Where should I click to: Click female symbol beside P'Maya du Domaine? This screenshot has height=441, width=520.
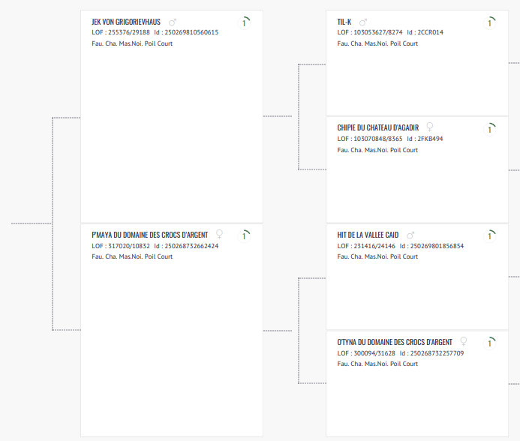coord(220,235)
